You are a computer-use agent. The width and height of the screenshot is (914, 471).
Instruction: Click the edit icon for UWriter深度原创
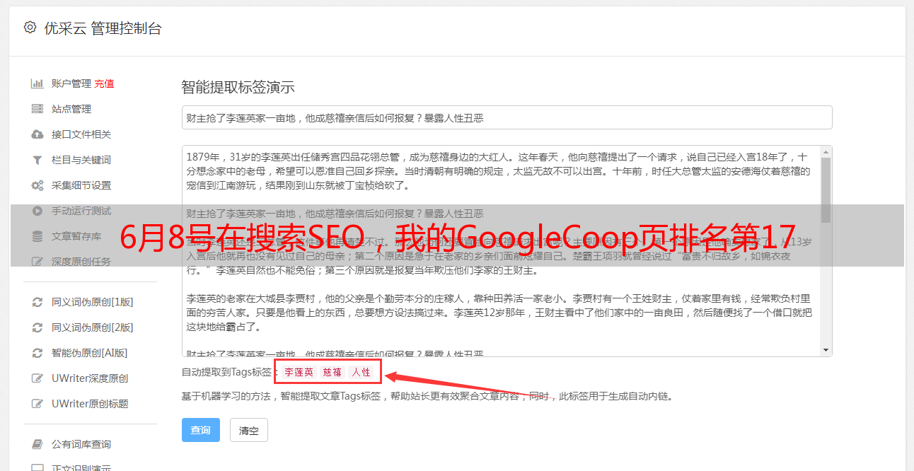point(37,378)
